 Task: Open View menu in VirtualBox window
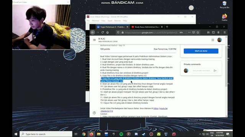coord(103,21)
